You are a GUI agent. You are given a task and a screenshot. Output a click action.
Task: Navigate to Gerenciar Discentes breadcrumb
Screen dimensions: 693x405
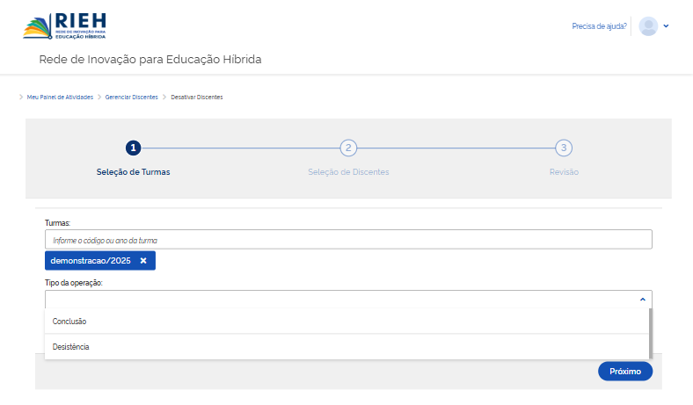[132, 97]
